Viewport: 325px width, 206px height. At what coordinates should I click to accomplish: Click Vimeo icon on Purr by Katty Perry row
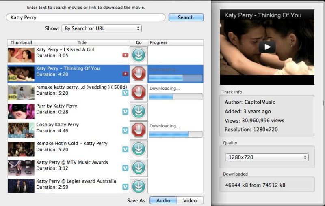tap(125, 112)
